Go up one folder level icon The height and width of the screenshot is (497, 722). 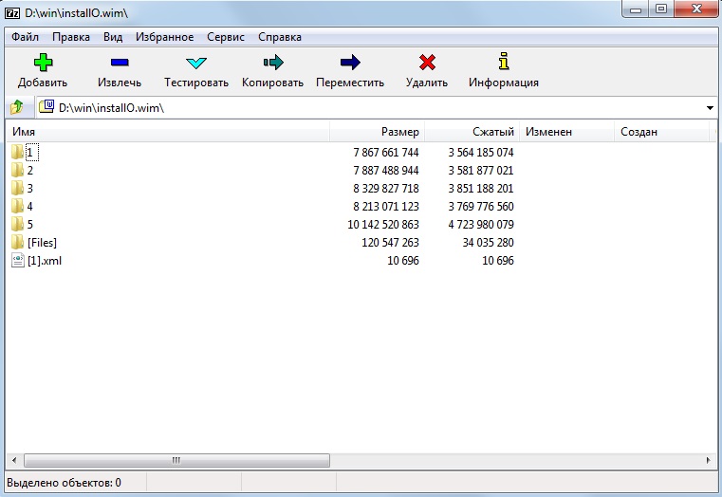pyautogui.click(x=16, y=108)
